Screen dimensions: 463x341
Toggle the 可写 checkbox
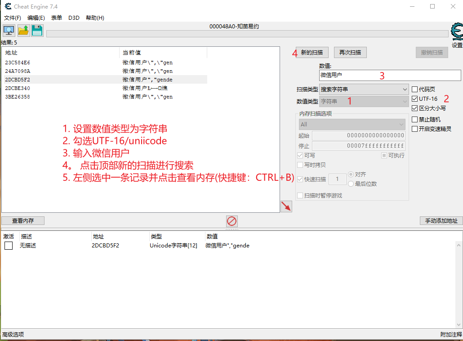point(300,156)
